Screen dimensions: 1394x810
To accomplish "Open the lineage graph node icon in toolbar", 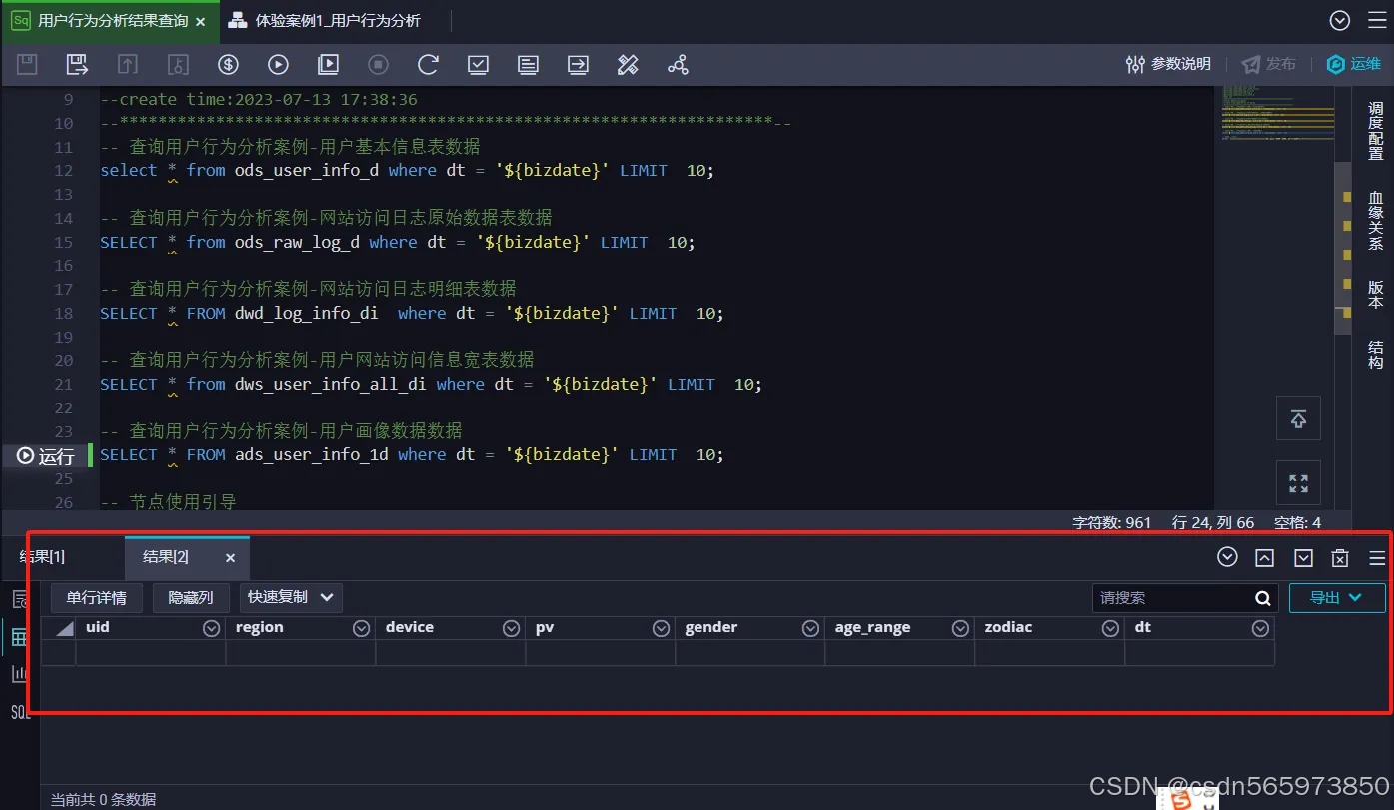I will (x=678, y=64).
